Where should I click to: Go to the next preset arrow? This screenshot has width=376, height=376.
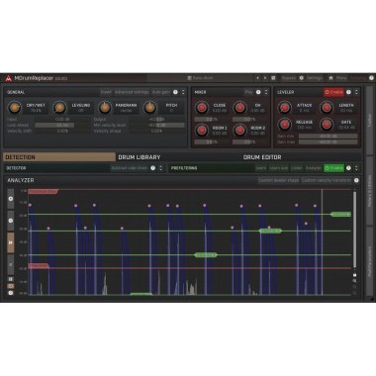click(265, 78)
